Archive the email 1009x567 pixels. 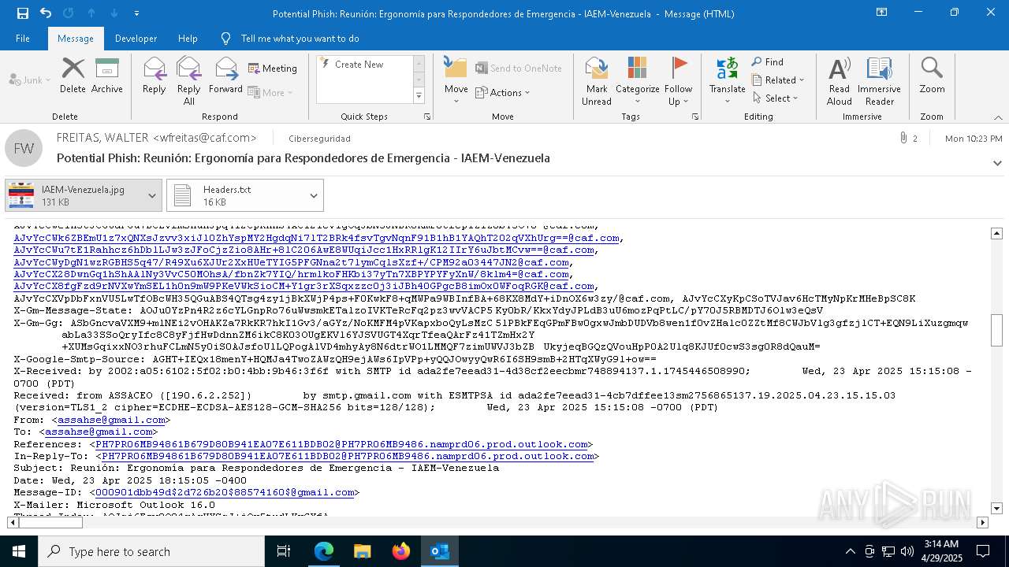click(x=107, y=76)
